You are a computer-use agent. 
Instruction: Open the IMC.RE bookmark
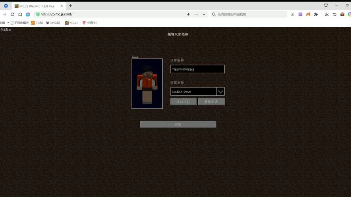[x=53, y=22]
